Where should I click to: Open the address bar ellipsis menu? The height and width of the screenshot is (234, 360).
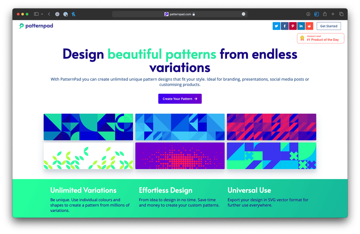tap(243, 14)
